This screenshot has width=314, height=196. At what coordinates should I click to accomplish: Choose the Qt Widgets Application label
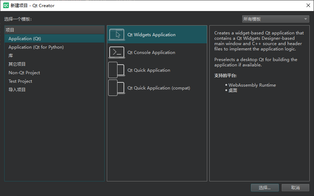pos(151,35)
